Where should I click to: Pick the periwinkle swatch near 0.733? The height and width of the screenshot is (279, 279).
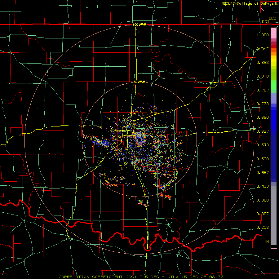(274, 98)
